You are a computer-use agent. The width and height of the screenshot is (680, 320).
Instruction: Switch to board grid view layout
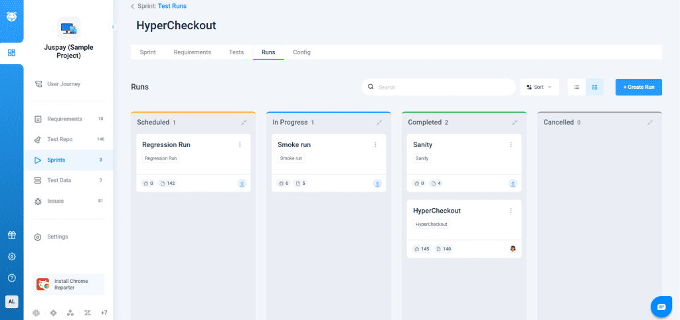coord(594,87)
